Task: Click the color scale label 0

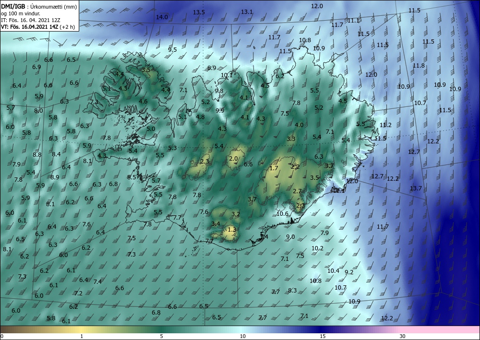Action: 1,336
